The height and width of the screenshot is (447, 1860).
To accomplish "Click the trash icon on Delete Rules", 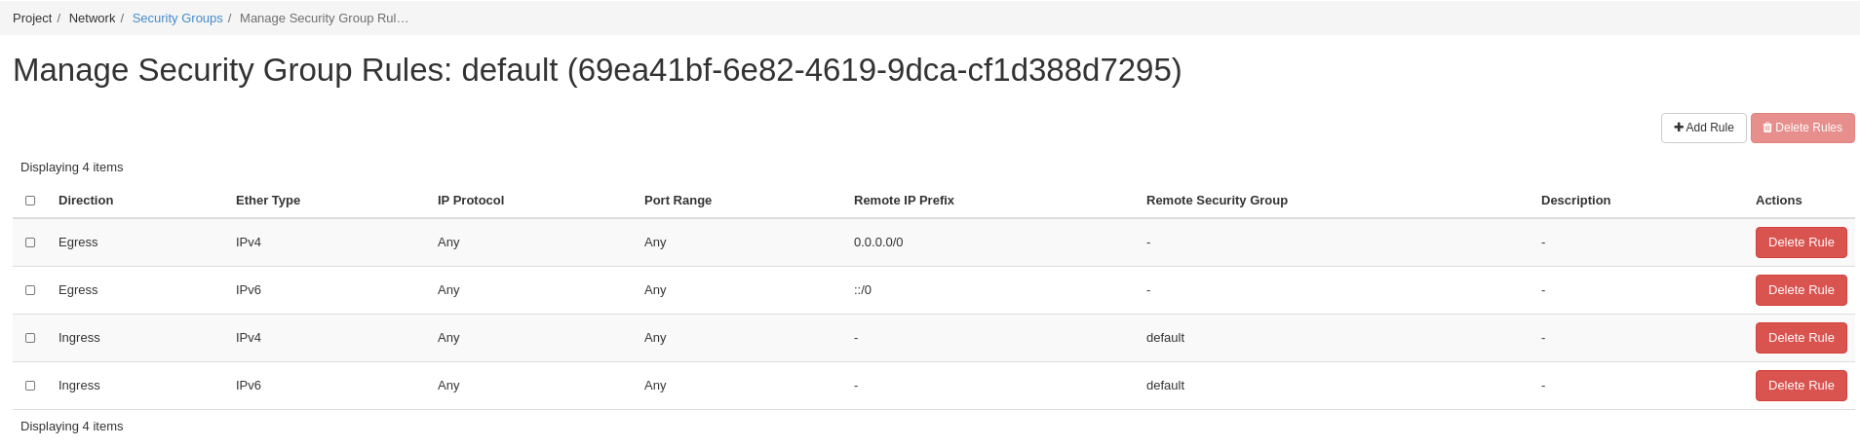I will point(1767,128).
